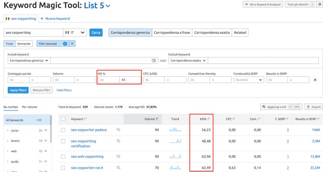
Task: Open settings gear icon at top right
Action: pos(320,4)
